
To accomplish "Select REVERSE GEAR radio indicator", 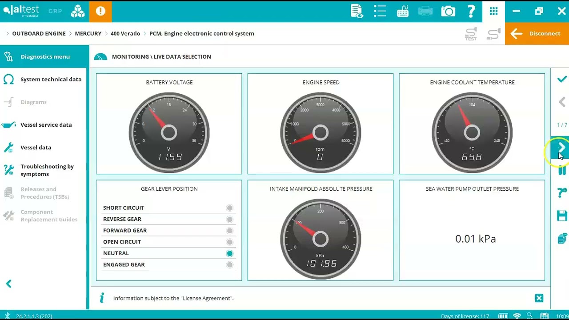I will (x=229, y=219).
